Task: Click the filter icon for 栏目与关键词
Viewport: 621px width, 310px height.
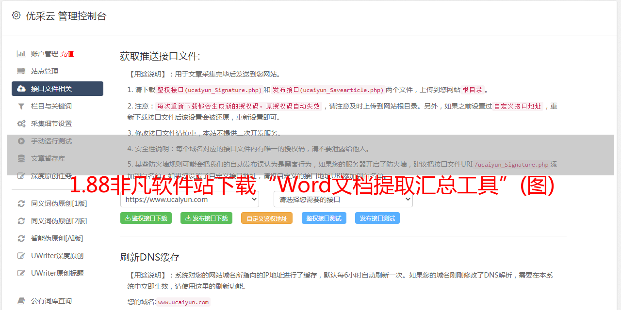Action: tap(21, 106)
